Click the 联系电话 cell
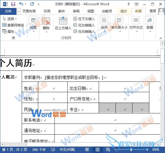This screenshot has width=165, height=153. point(38,119)
